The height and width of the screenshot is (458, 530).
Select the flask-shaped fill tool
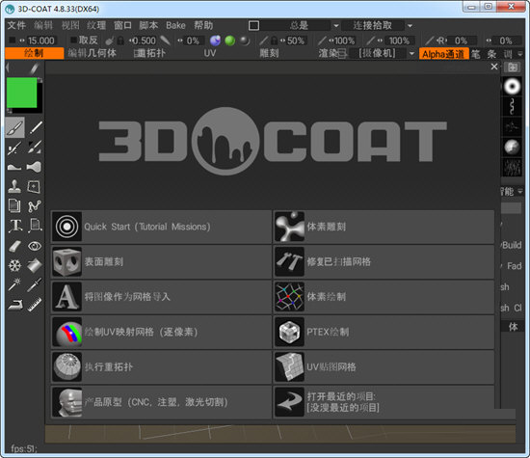coord(35,167)
